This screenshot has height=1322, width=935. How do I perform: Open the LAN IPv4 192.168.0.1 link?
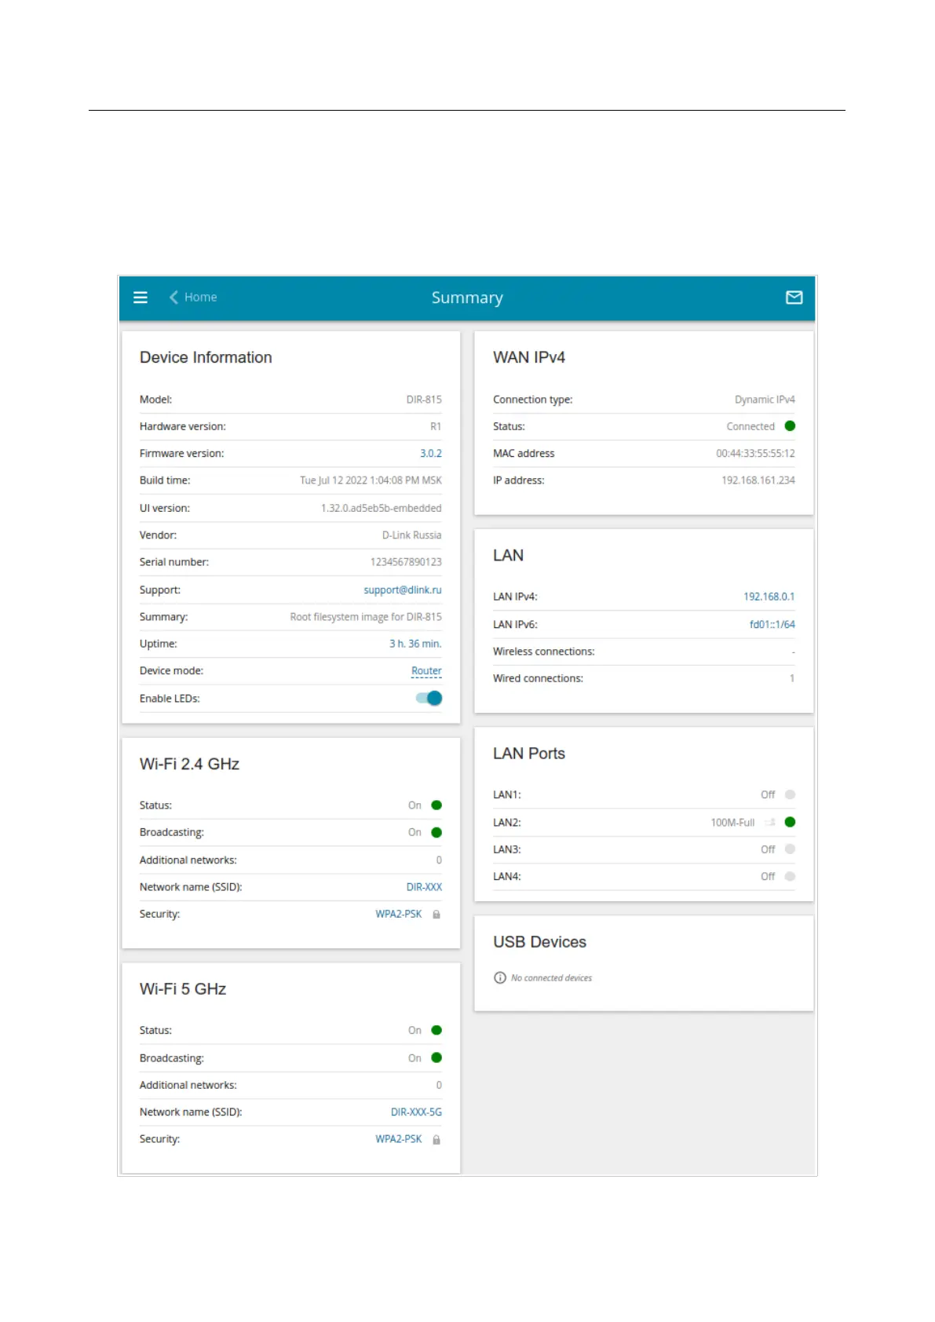(769, 597)
